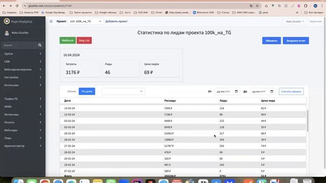Expand the Лиды sidebar section
The width and height of the screenshot is (326, 183).
22,138
